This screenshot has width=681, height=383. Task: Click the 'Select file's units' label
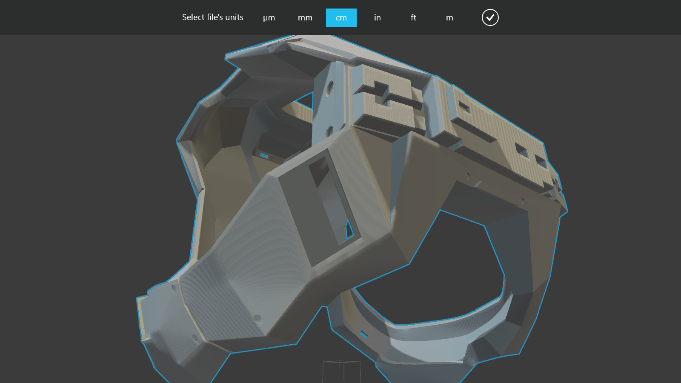tap(213, 17)
